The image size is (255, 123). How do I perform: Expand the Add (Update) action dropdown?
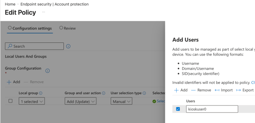click(81, 102)
